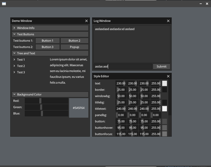Click the Green color slider
Screen dimensions: 211x167
47,107
